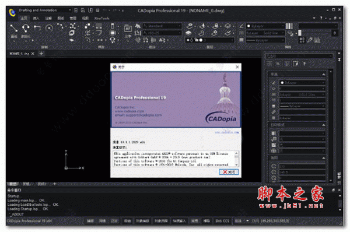Click the layer lock icon
350x232 pixels.
pos(215,26)
